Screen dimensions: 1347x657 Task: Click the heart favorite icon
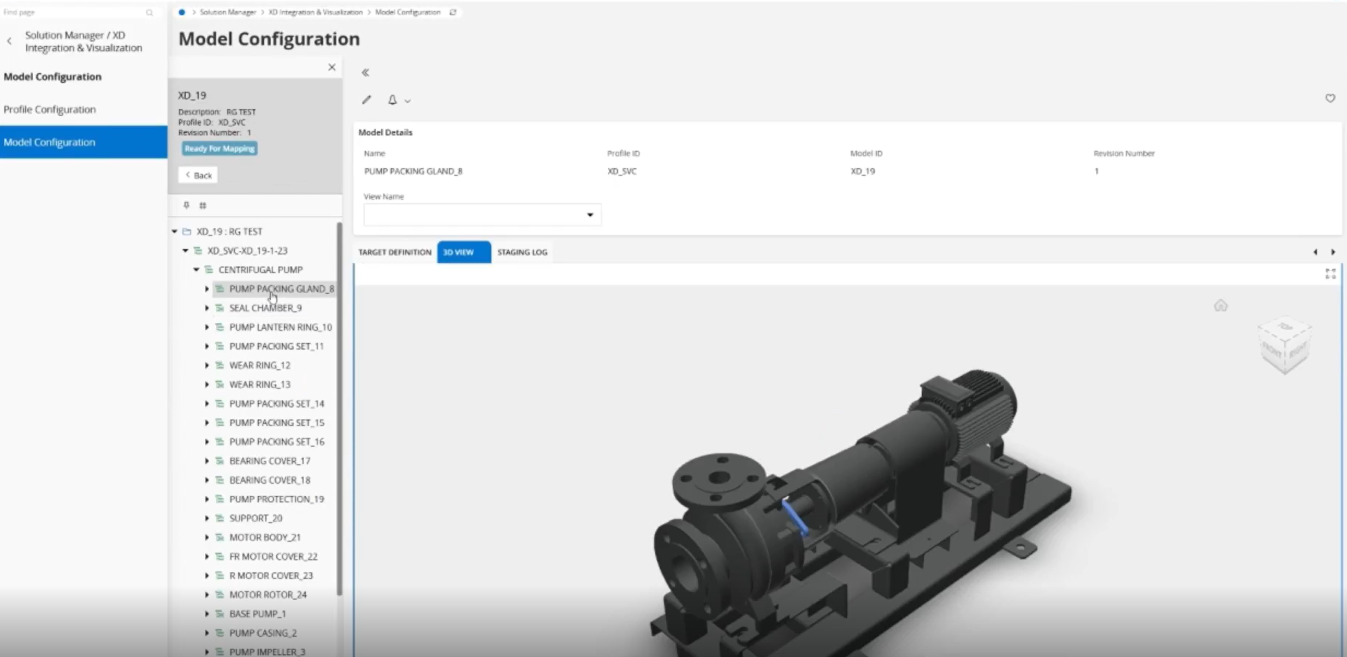pos(1330,98)
